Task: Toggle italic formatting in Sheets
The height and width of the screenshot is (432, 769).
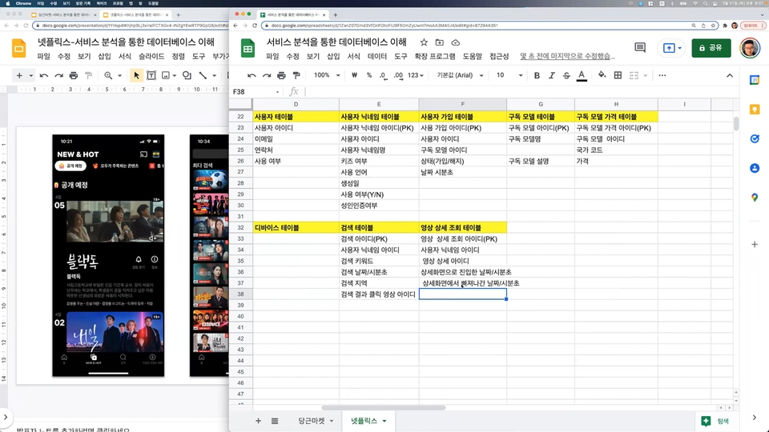Action: pos(552,75)
